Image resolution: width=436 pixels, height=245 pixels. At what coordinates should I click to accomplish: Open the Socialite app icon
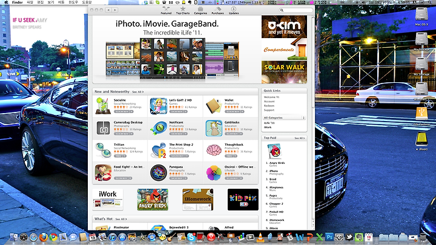pos(103,106)
